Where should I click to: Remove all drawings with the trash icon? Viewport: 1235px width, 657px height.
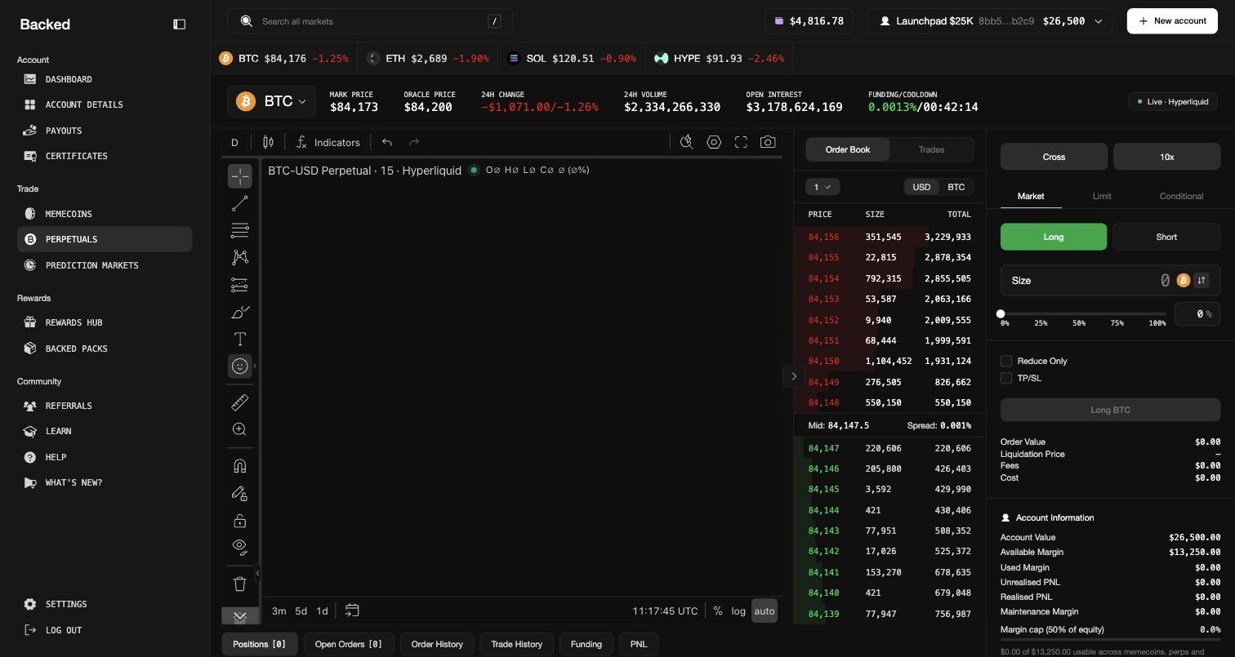coord(239,584)
